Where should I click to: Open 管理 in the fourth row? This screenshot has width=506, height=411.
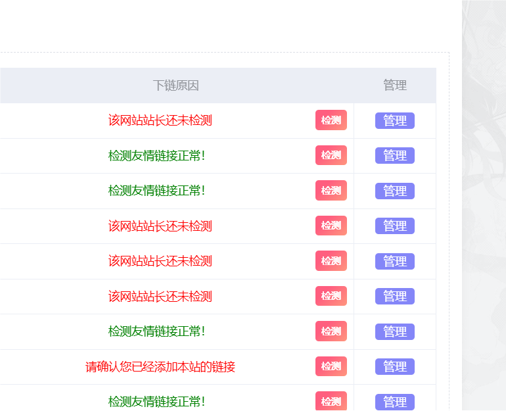395,226
